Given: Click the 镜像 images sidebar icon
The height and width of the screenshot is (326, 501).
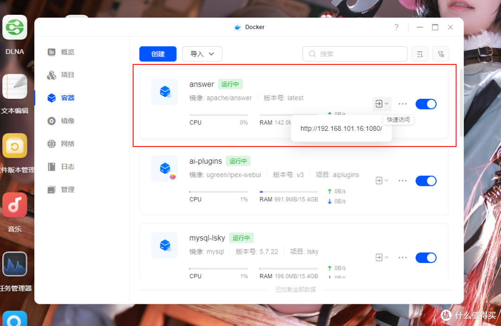Looking at the screenshot, I should click(x=51, y=121).
